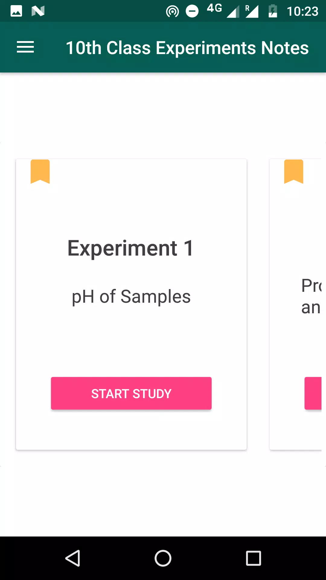
Task: Tap the do-not-disturb status icon
Action: (192, 11)
